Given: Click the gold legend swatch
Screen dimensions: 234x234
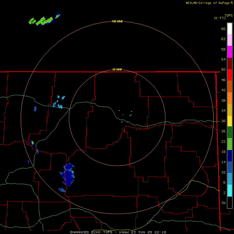Looking at the screenshot, I should [230, 110].
